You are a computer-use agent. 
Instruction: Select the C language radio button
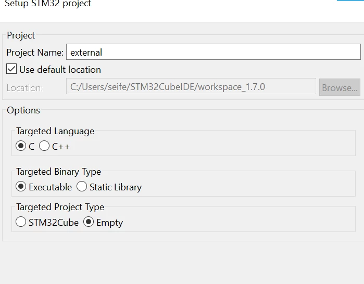[21, 146]
